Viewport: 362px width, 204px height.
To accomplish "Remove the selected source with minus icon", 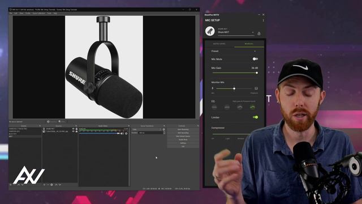I will 48,185.
